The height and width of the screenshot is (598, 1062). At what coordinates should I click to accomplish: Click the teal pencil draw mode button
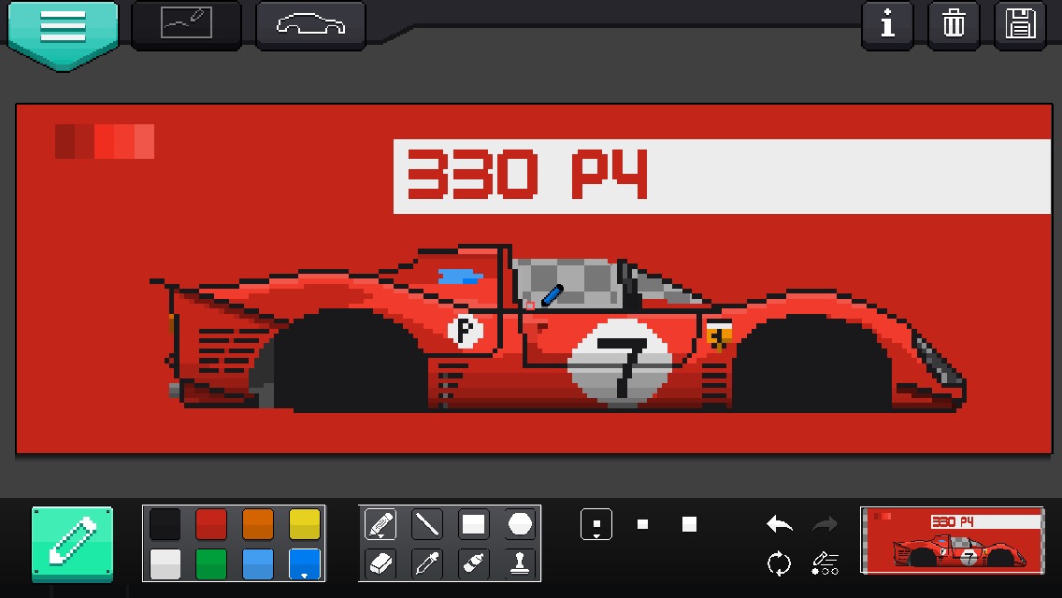(73, 543)
